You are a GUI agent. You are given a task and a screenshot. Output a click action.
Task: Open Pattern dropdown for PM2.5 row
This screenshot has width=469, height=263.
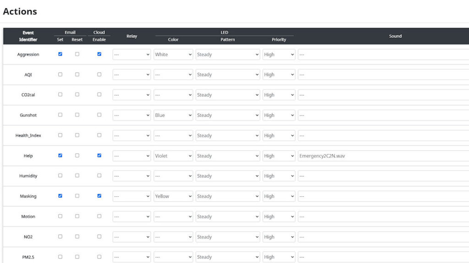228,257
